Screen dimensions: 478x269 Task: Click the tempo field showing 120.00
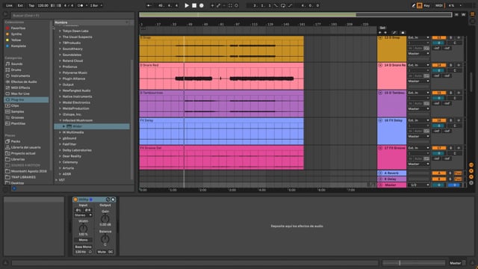pos(43,5)
